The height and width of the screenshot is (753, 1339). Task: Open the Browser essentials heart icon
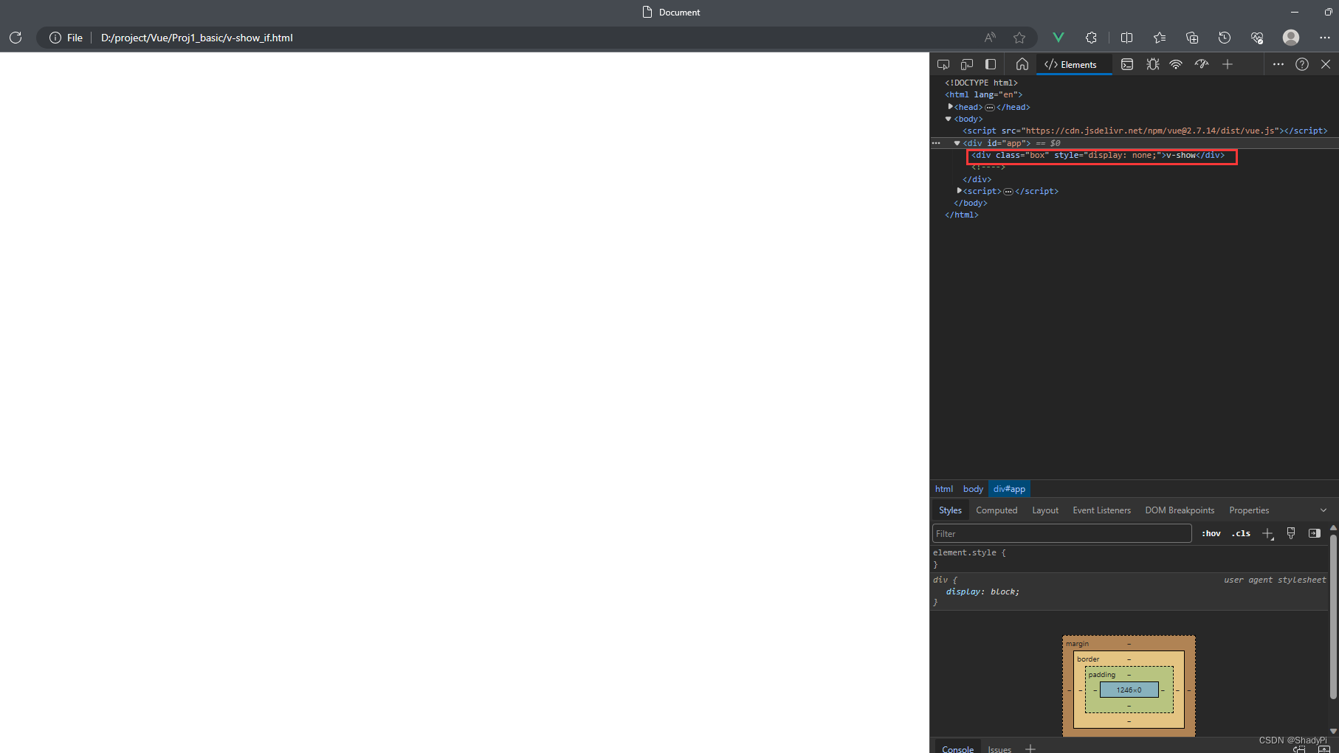(1257, 38)
